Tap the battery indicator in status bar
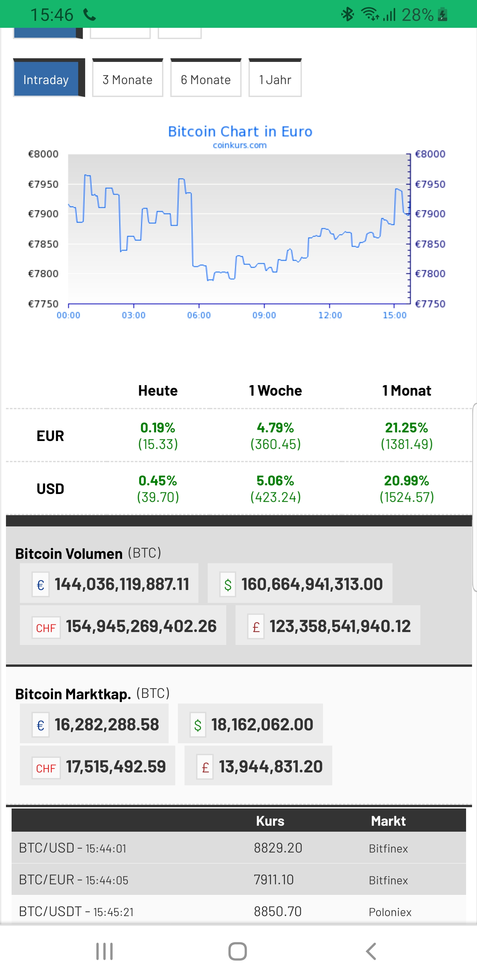The image size is (477, 980). pyautogui.click(x=443, y=15)
